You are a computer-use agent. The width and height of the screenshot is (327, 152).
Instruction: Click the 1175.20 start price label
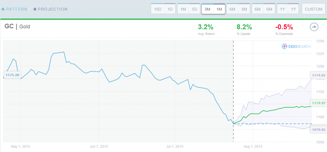coord(12,75)
